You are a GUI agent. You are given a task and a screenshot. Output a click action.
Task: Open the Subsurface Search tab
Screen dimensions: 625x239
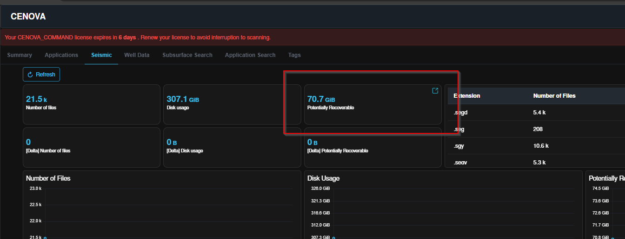click(x=187, y=55)
